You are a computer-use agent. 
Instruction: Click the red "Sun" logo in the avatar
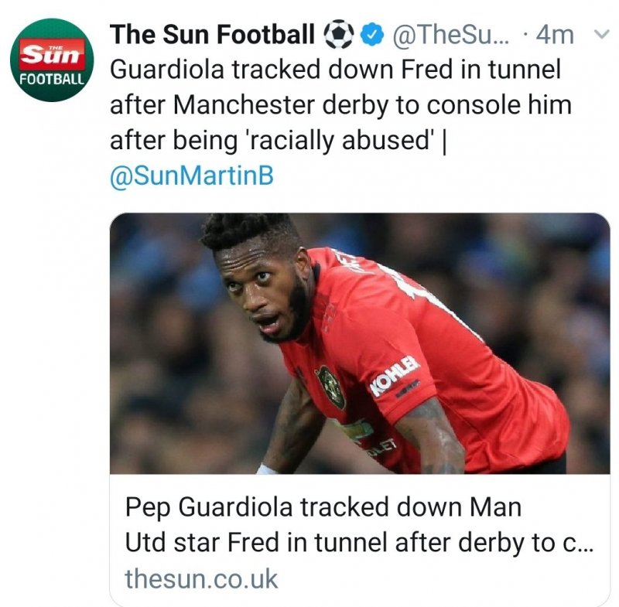click(53, 54)
